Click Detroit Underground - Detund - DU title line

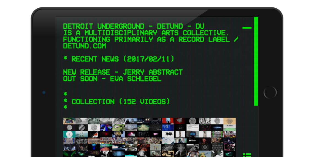coord(134,26)
